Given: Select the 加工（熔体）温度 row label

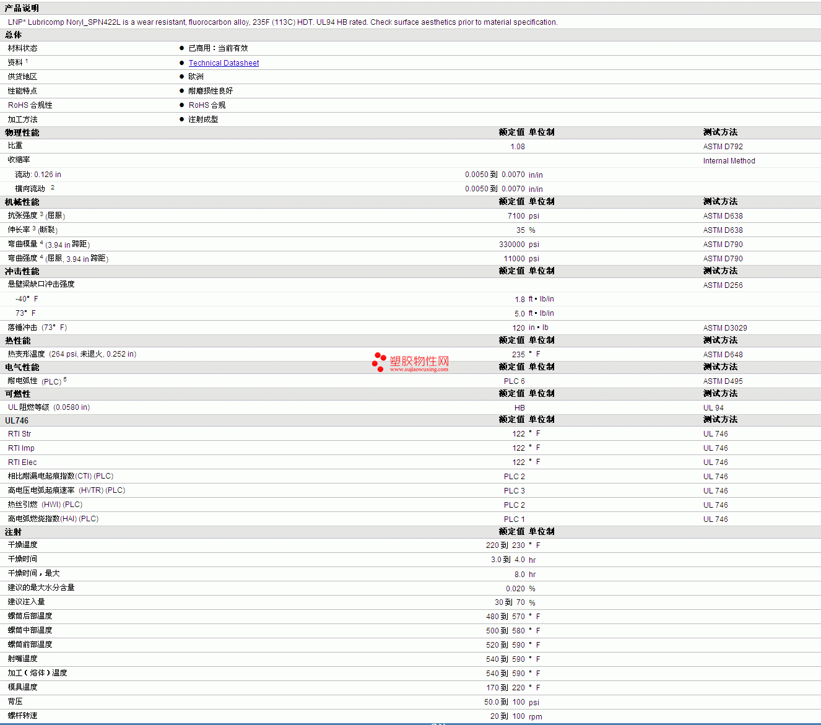Looking at the screenshot, I should coord(37,673).
